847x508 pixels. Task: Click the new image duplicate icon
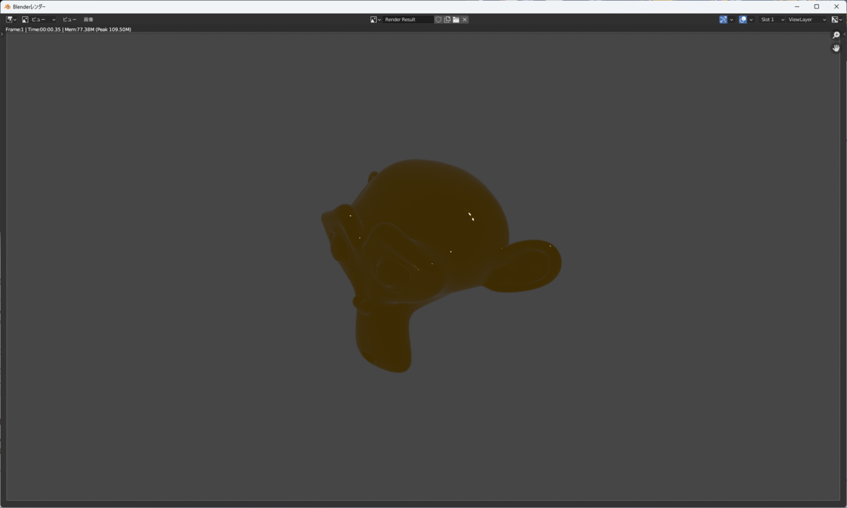[447, 20]
